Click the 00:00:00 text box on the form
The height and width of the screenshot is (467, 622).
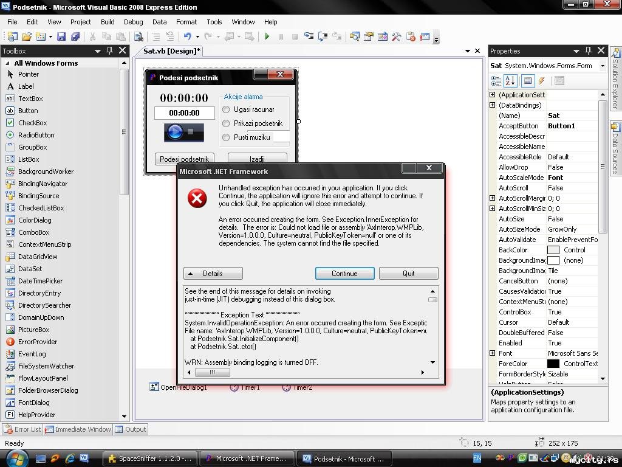point(185,112)
